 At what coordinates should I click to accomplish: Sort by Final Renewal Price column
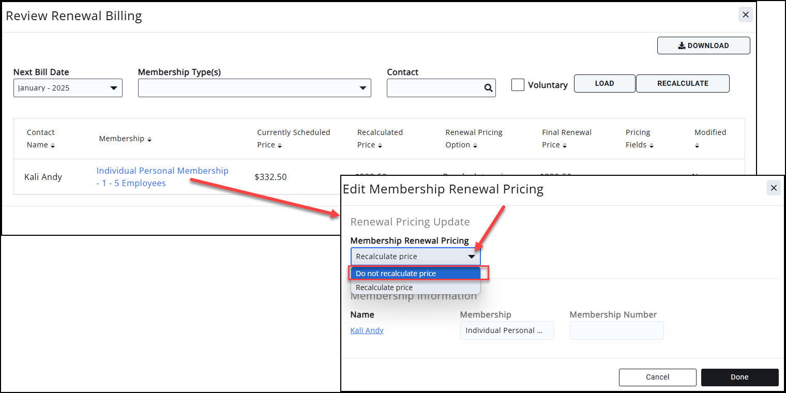click(565, 146)
